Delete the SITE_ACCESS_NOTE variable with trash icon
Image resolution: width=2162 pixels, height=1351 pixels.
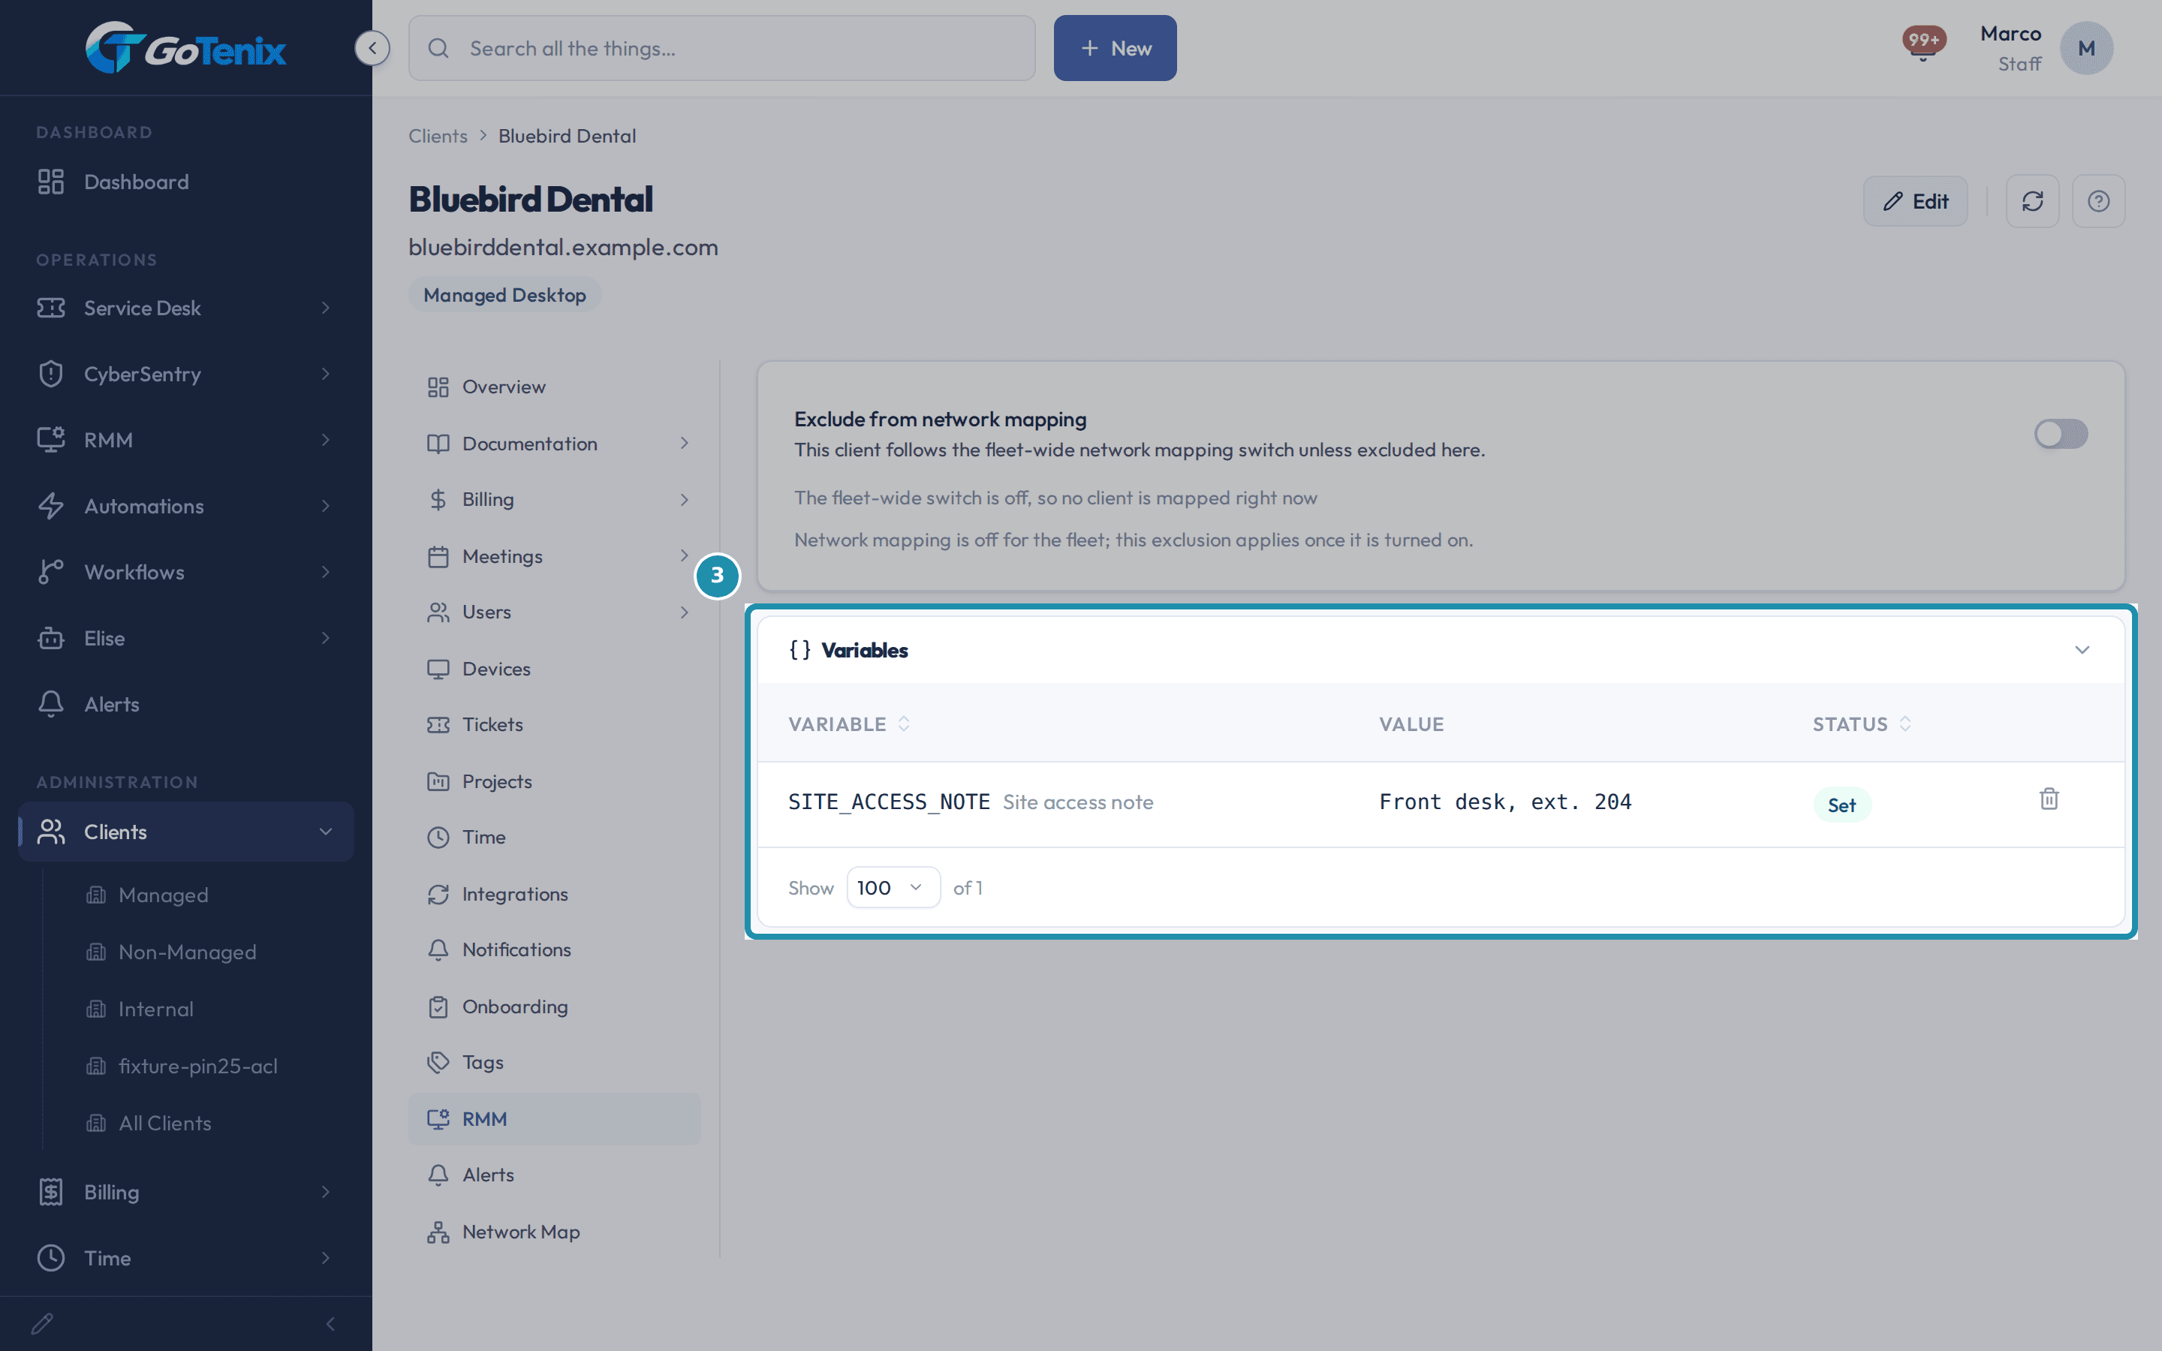click(2049, 799)
